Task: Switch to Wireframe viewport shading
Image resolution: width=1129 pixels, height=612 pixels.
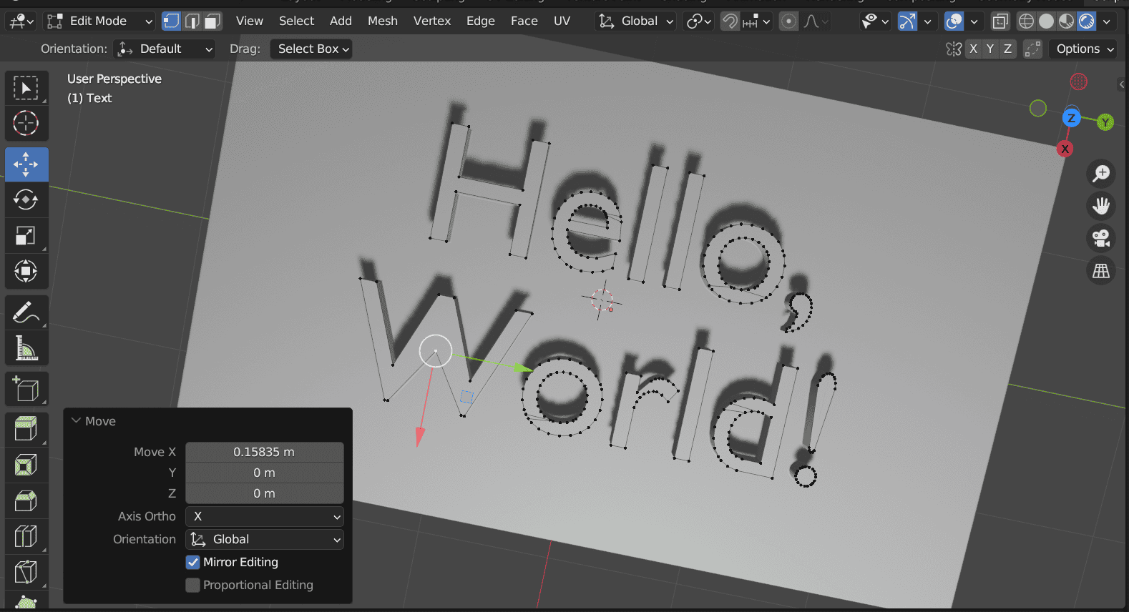Action: 1026,21
